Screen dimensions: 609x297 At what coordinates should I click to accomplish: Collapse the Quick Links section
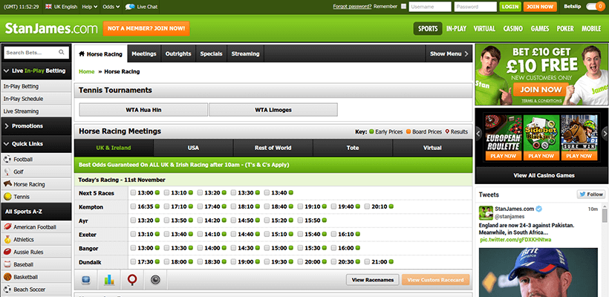(36, 143)
